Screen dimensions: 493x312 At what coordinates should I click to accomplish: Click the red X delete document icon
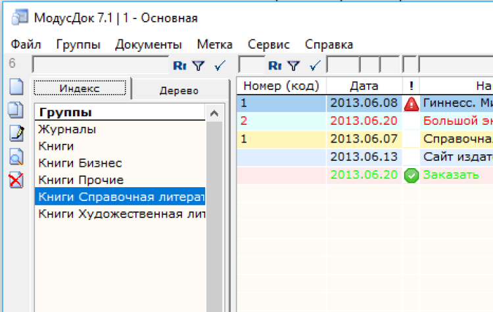(x=16, y=179)
